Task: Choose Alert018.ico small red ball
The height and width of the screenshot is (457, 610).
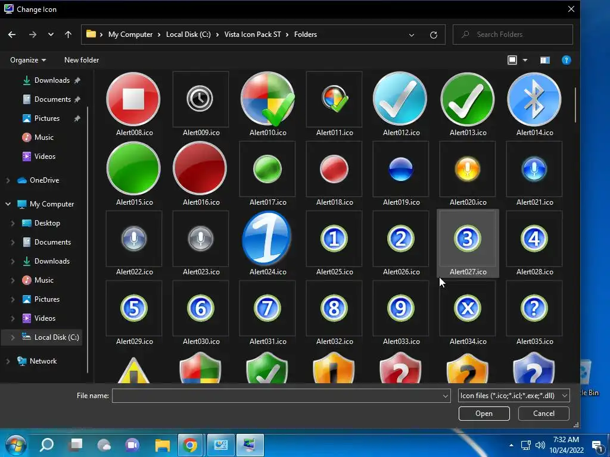Action: [334, 168]
